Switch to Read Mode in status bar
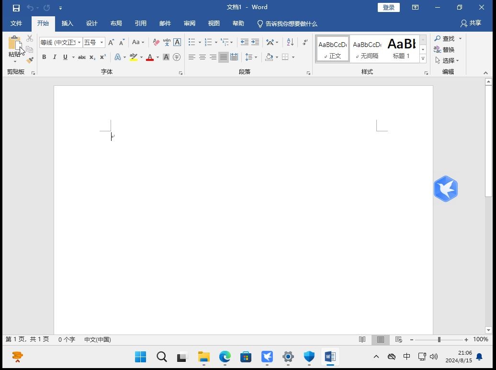Screen dimensions: 496x370 click(x=362, y=339)
